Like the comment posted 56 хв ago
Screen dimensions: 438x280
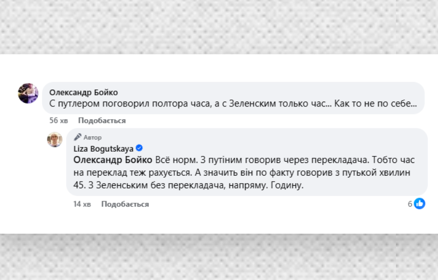coord(102,121)
